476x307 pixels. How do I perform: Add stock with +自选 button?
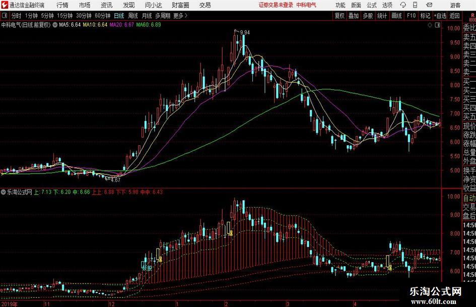click(440, 16)
